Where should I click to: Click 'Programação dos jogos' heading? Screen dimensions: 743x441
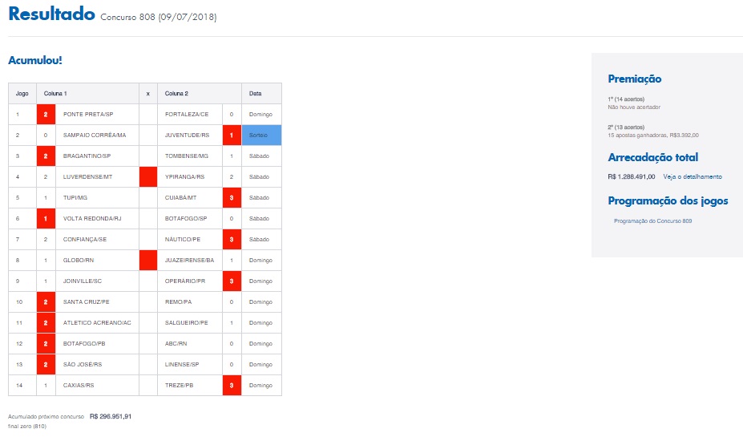coord(668,200)
